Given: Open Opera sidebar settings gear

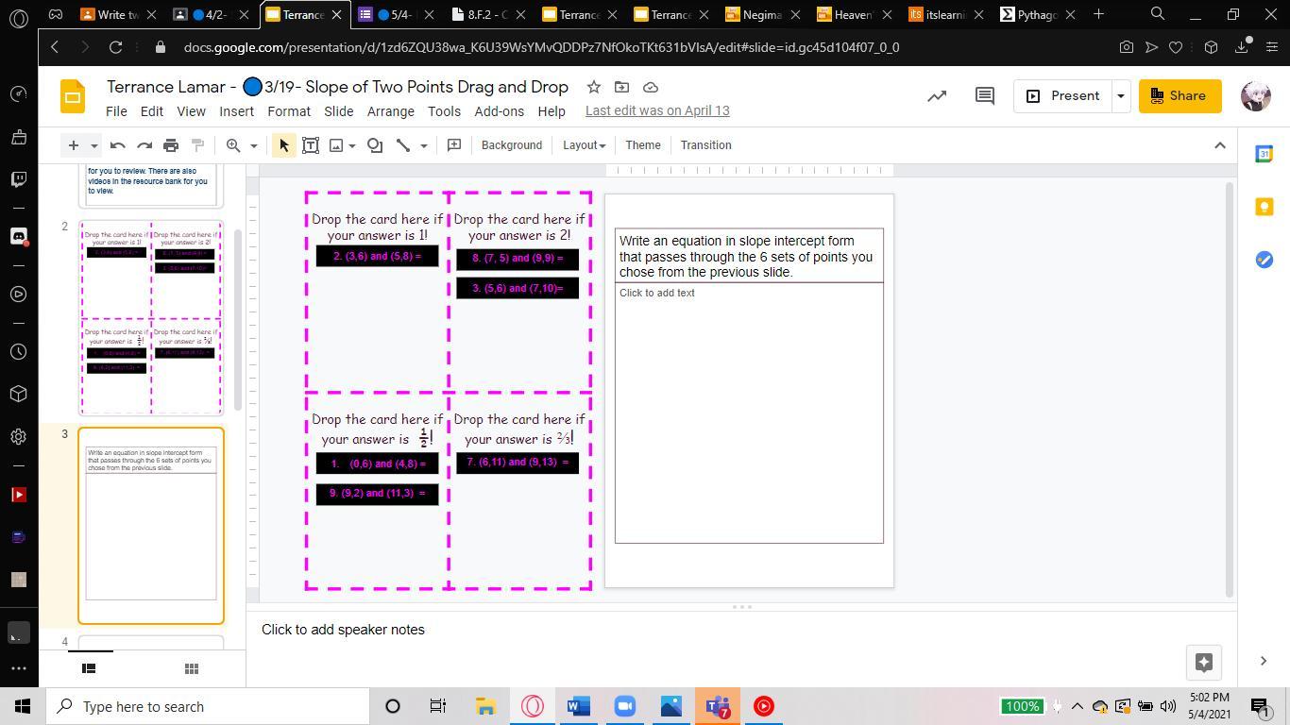Looking at the screenshot, I should [x=19, y=436].
